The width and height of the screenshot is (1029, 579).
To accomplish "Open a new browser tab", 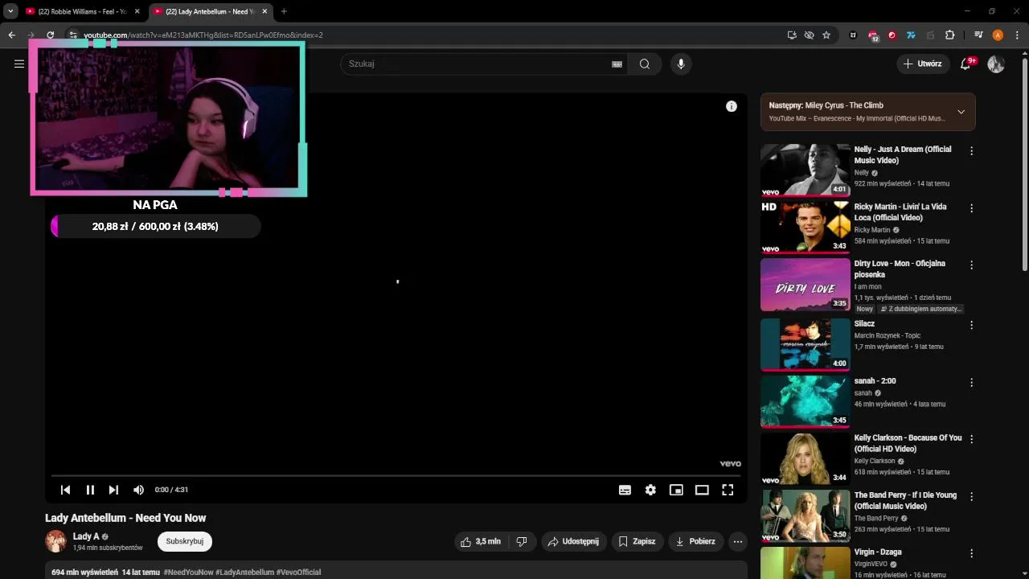I will coord(284,11).
